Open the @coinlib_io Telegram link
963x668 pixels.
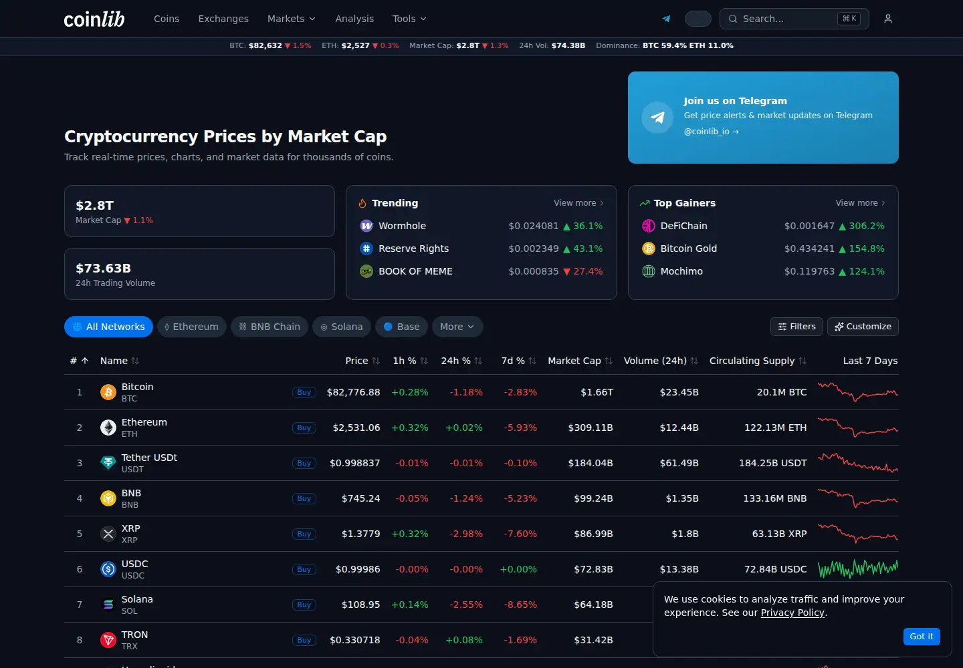click(711, 132)
